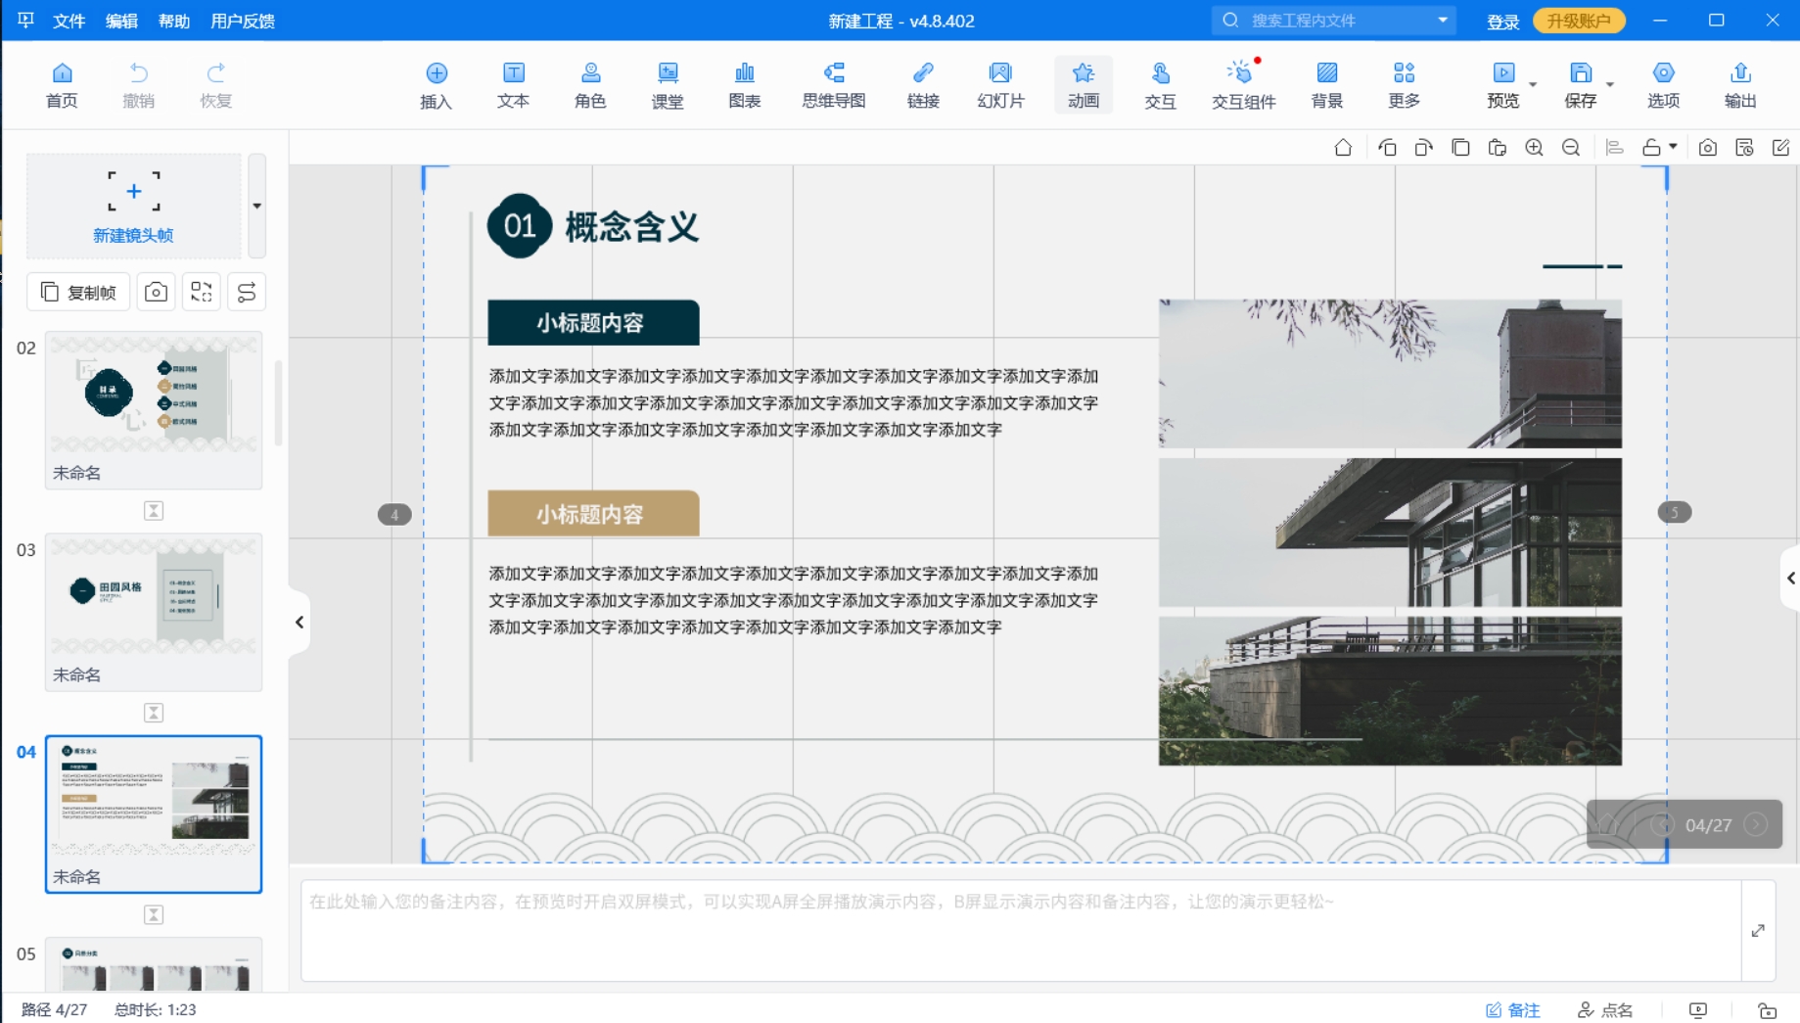Click the 恢复 redo button
Viewport: 1800px width, 1023px height.
[215, 85]
